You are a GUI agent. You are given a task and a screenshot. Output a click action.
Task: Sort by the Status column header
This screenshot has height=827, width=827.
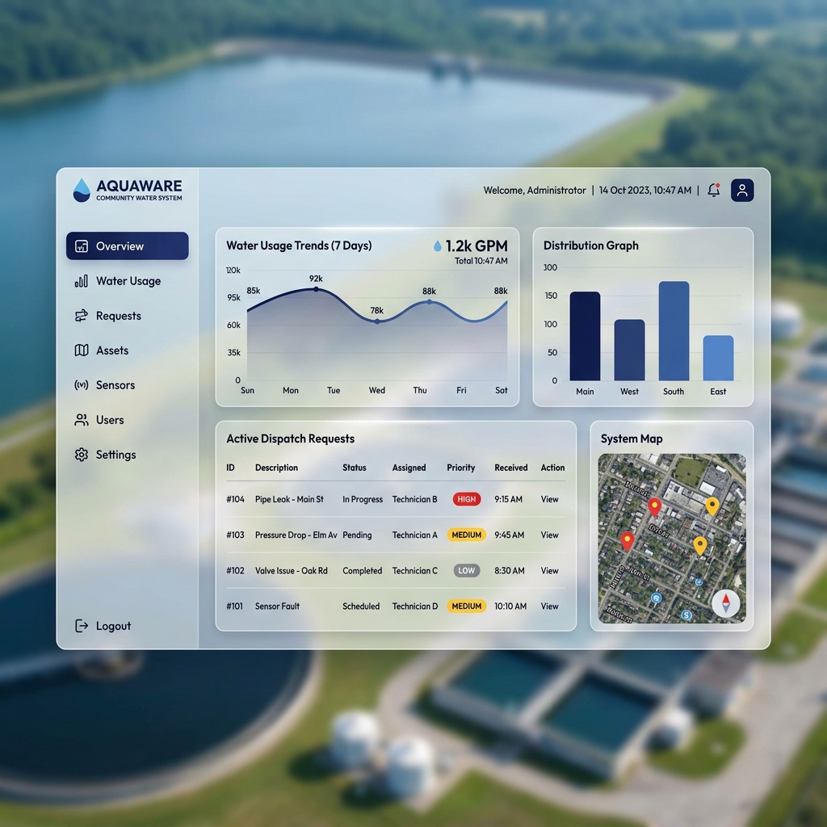[355, 468]
